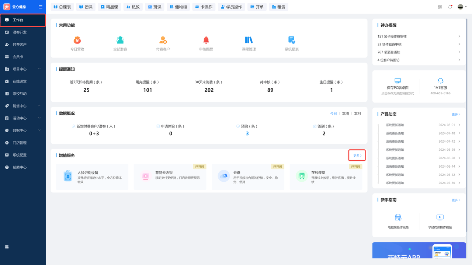Open 租赁 toolbar button
The image size is (472, 265).
pyautogui.click(x=279, y=7)
